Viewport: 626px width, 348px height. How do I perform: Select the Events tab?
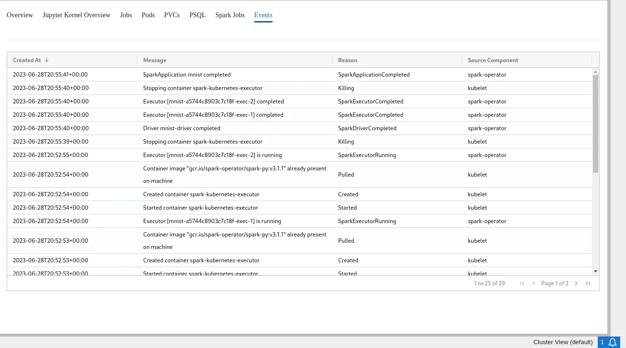click(x=263, y=15)
